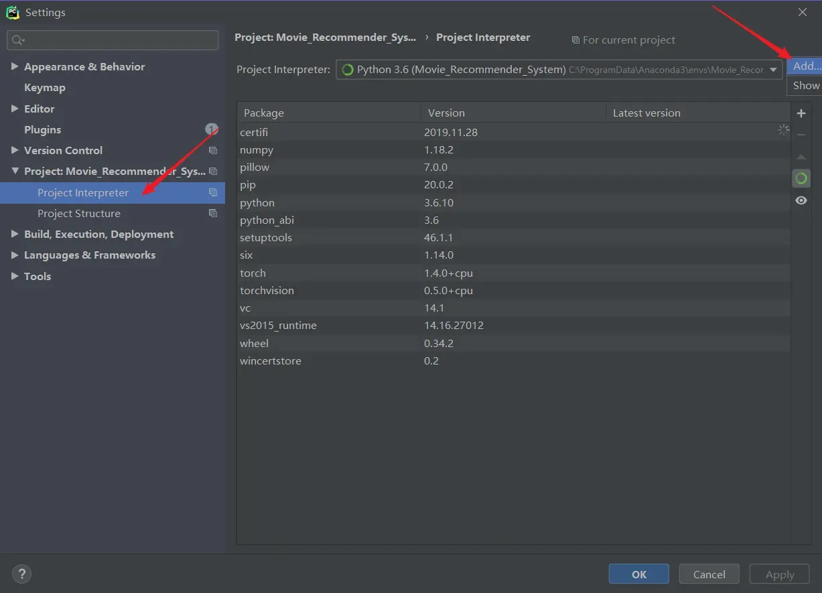The width and height of the screenshot is (822, 593).
Task: Expand the Tools settings section
Action: [15, 276]
